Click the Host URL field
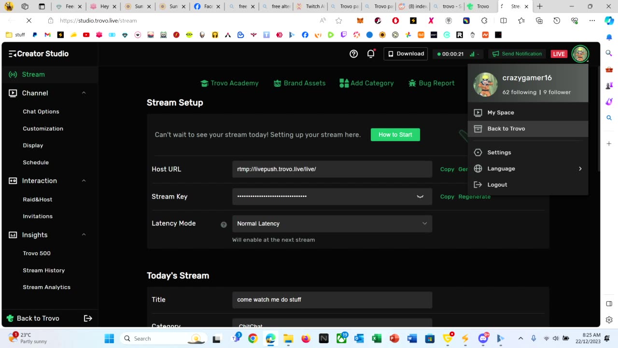 coord(332,169)
